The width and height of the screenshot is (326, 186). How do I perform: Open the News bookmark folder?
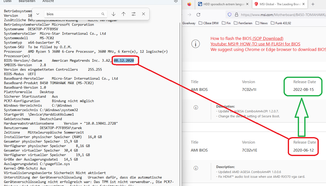(x=261, y=23)
